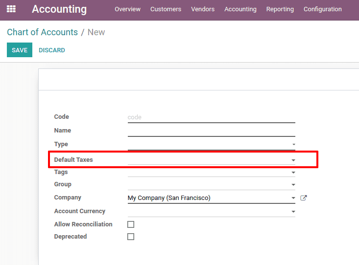The width and height of the screenshot is (359, 265).
Task: Click the 'Allow Reconciliation' label
Action: coord(83,224)
